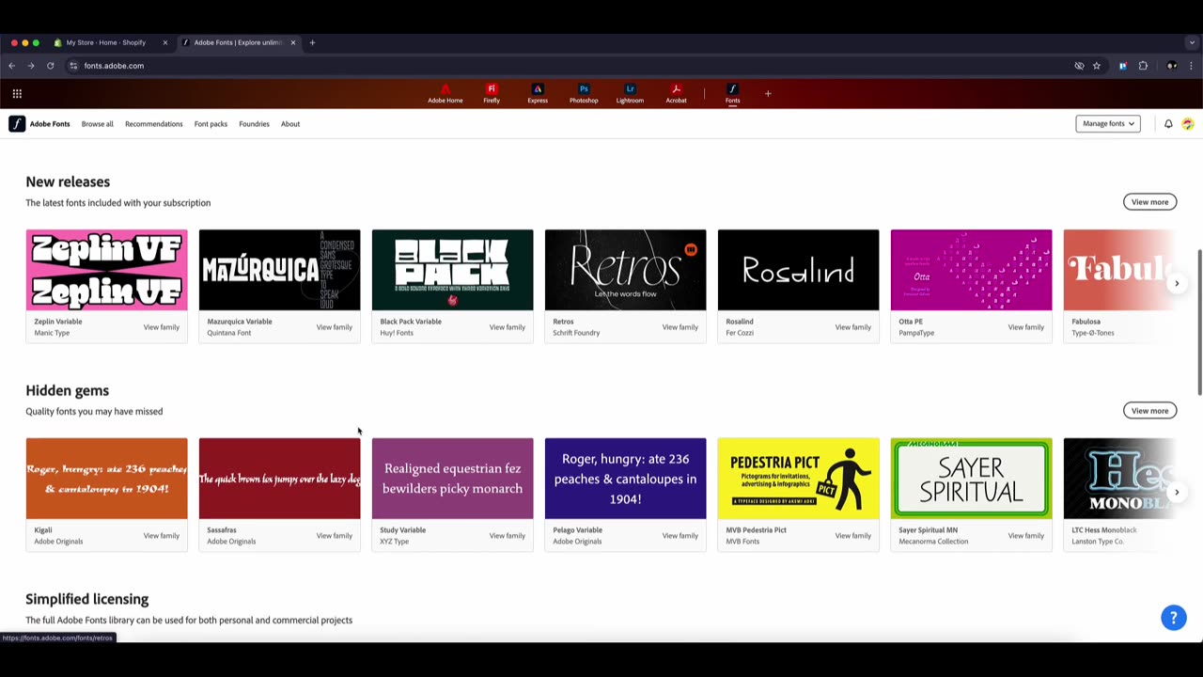Open the Browse all menu item
Screen dimensions: 1203x677
[x=97, y=124]
